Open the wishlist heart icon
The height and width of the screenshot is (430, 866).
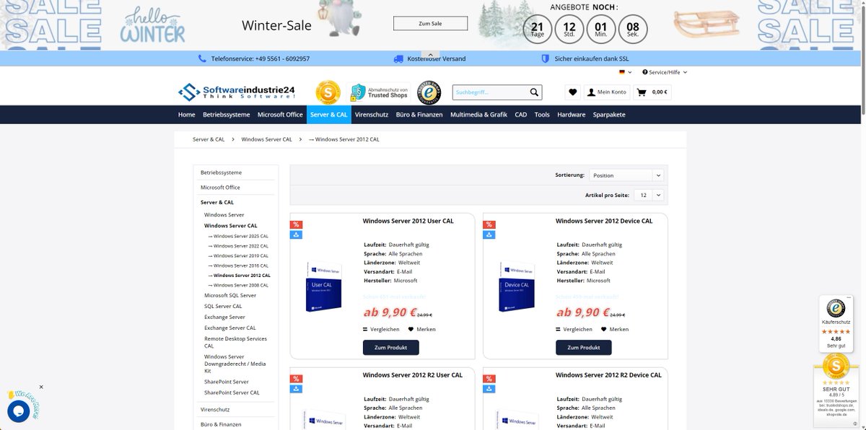[573, 92]
